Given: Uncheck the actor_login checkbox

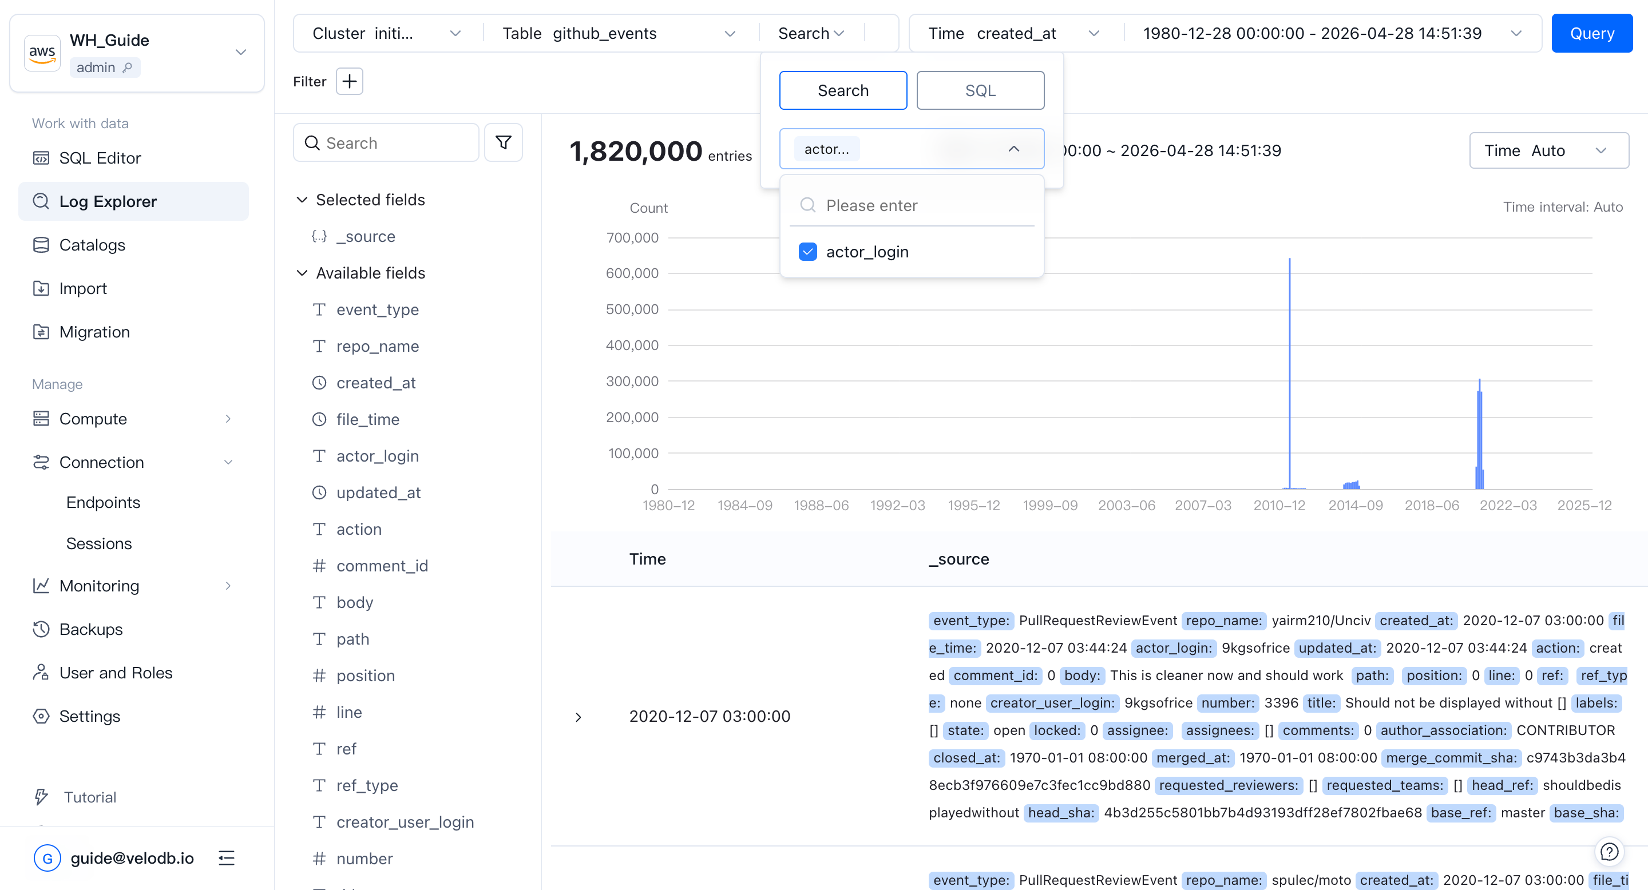Looking at the screenshot, I should pyautogui.click(x=808, y=251).
